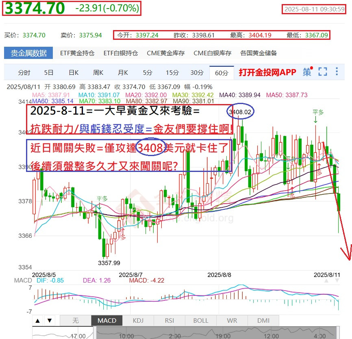Screen dimensions: 352x339
Task: Click the 2025/8/7 date axis label
Action: pyautogui.click(x=130, y=275)
